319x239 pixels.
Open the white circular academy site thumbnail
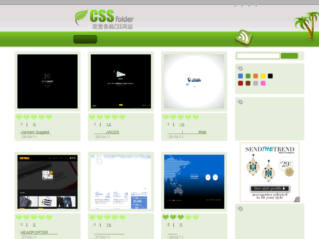[194, 82]
